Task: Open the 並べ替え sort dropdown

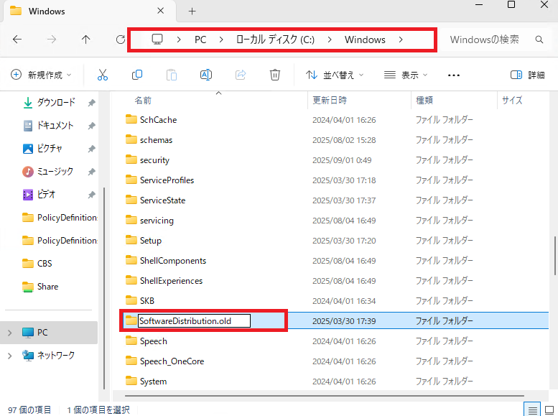Action: point(335,75)
